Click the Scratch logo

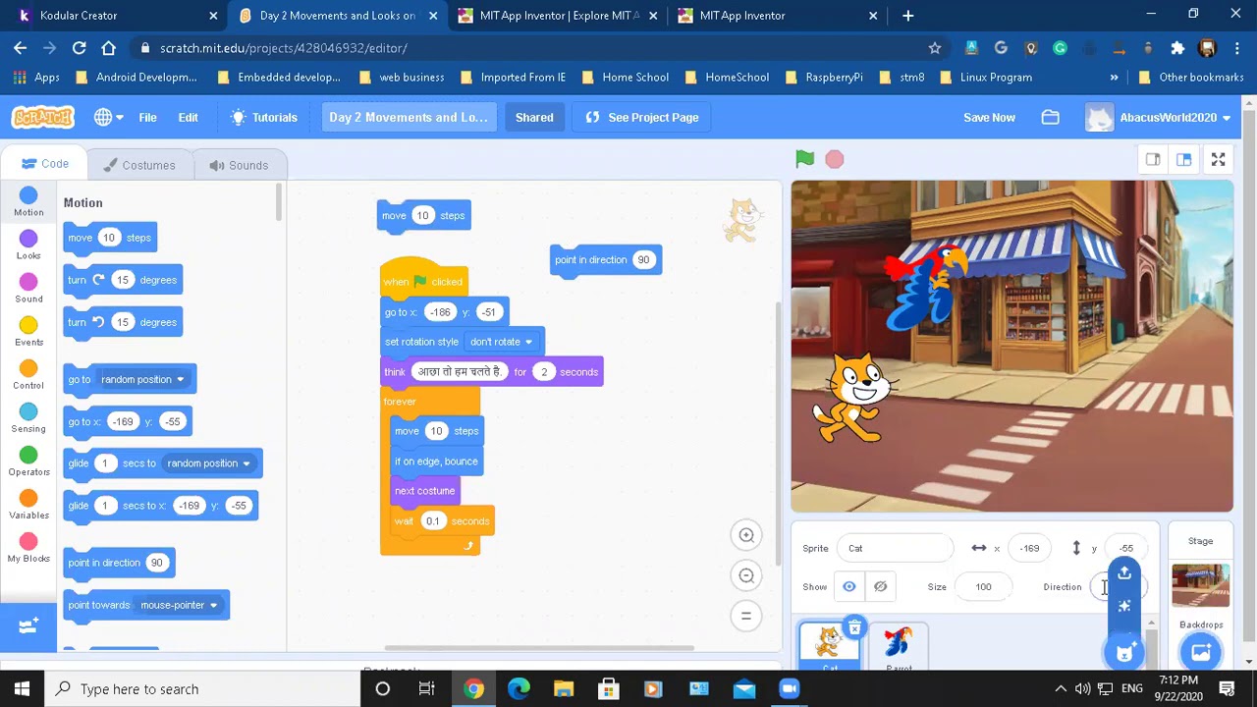[x=43, y=118]
